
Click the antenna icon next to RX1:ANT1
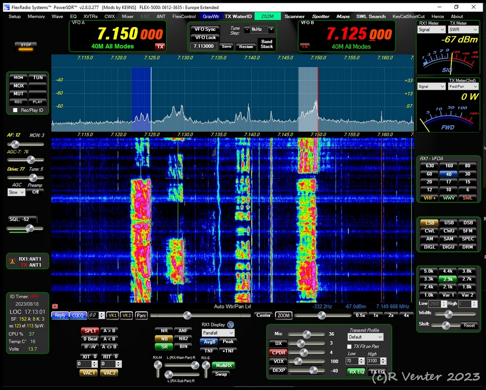[12, 260]
